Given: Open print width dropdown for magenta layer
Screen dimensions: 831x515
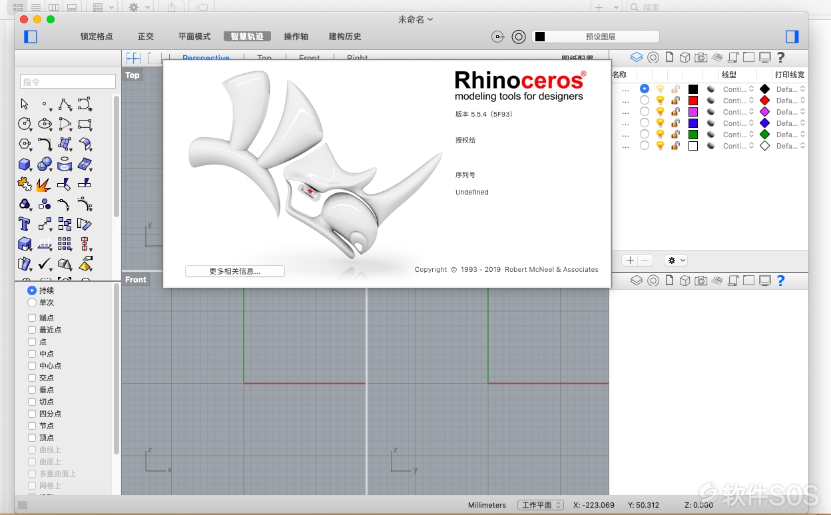Looking at the screenshot, I should tap(791, 112).
